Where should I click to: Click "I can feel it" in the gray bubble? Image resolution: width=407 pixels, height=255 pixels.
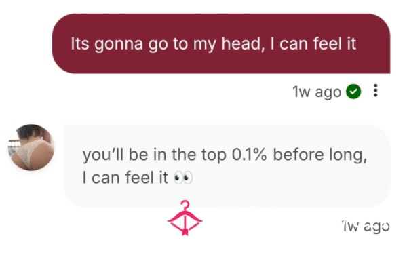pyautogui.click(x=125, y=178)
